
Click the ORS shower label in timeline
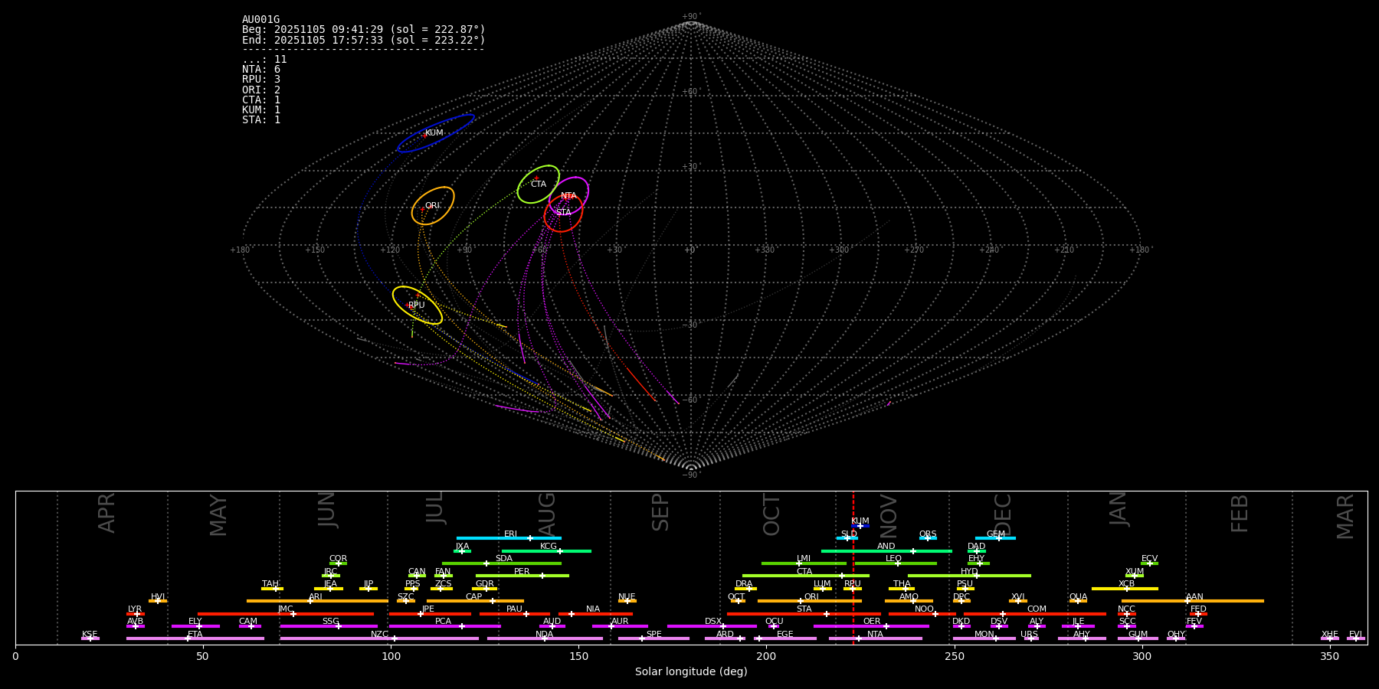928,534
